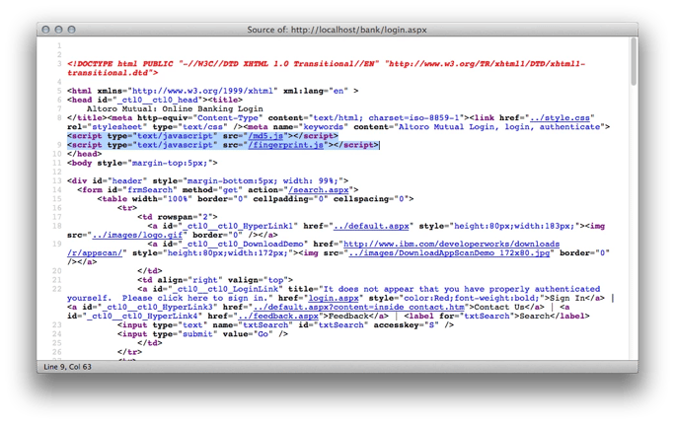The image size is (675, 424).
Task: Click the vertical scrollbar on the right edge
Action: pyautogui.click(x=633, y=197)
